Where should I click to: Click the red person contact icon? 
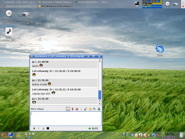click(x=73, y=109)
